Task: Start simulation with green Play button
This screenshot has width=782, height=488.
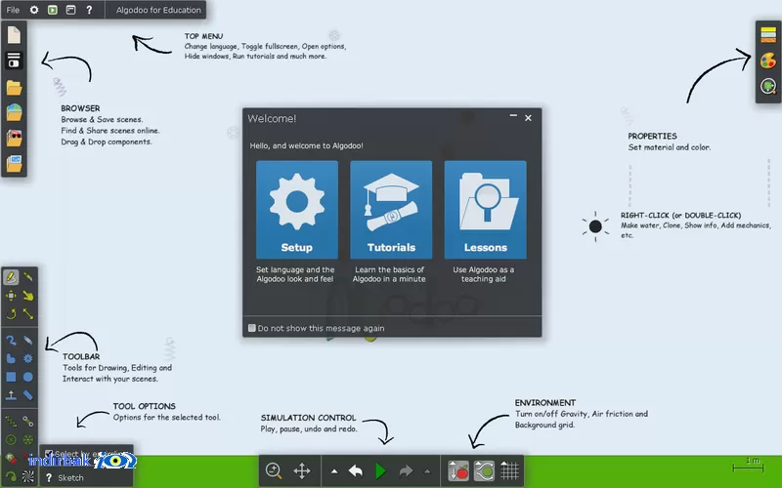Action: (x=380, y=470)
